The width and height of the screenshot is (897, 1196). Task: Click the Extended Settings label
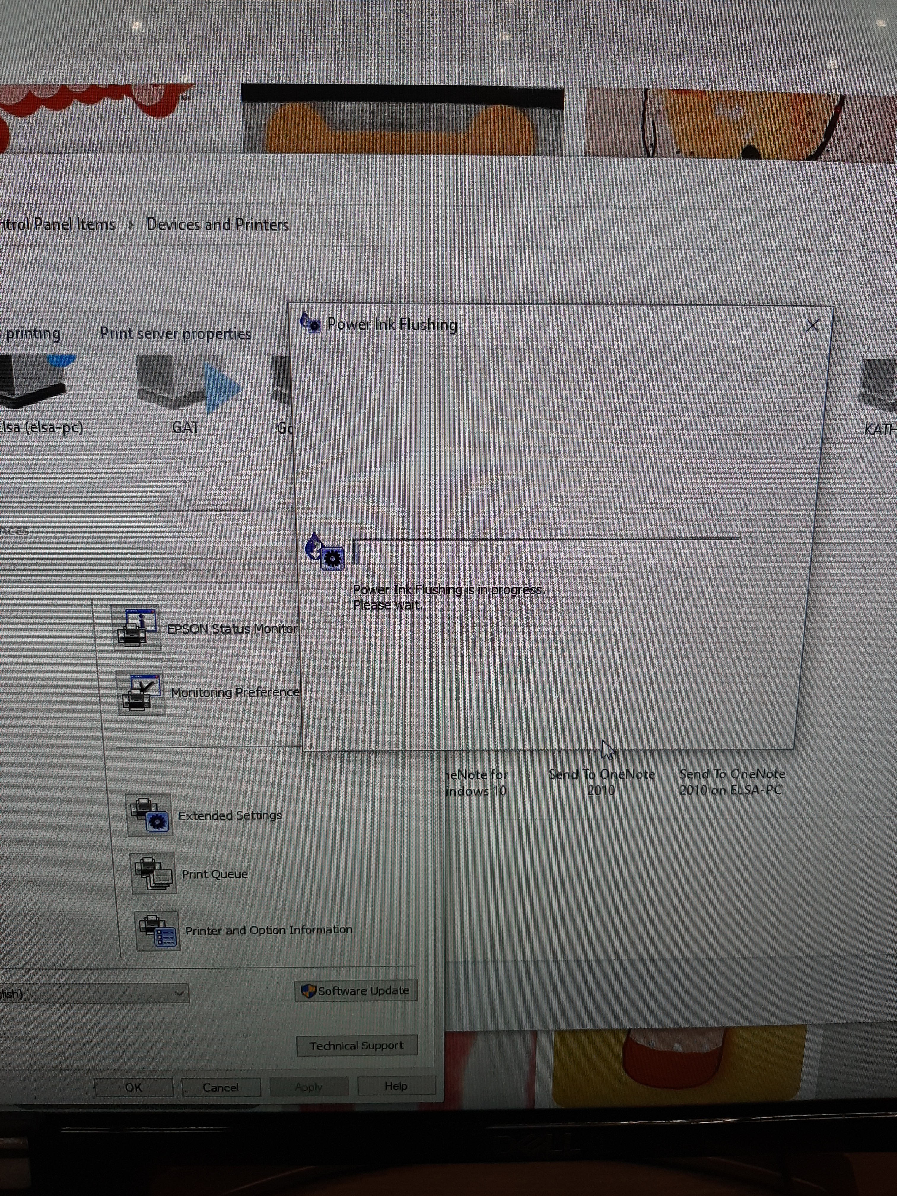point(230,815)
